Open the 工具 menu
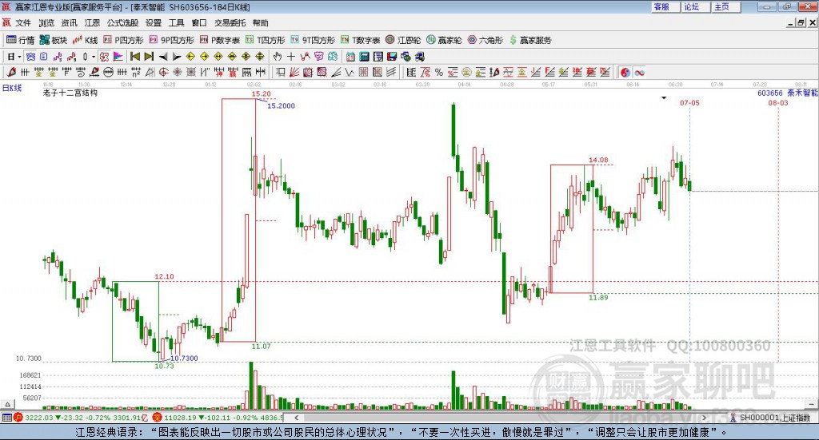The width and height of the screenshot is (819, 440). tap(176, 23)
